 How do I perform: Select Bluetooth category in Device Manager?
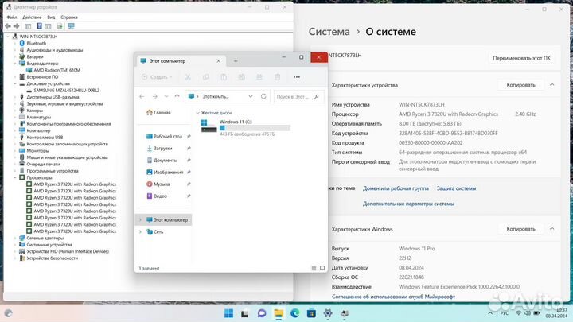pyautogui.click(x=36, y=43)
